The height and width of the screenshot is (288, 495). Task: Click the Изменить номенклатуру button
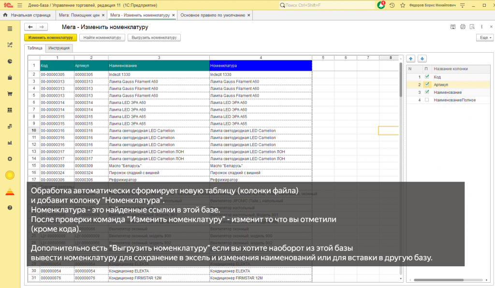pyautogui.click(x=50, y=37)
